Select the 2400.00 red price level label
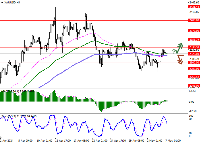This screenshot has height=143, width=201. pyautogui.click(x=194, y=20)
